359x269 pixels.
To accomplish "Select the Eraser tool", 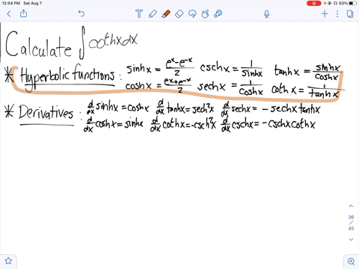I will pyautogui.click(x=179, y=13).
